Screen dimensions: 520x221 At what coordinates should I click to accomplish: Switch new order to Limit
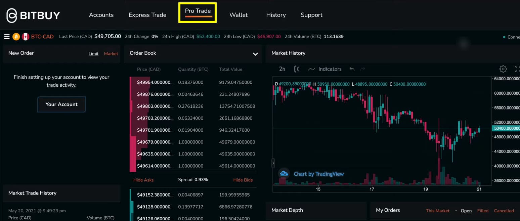93,54
